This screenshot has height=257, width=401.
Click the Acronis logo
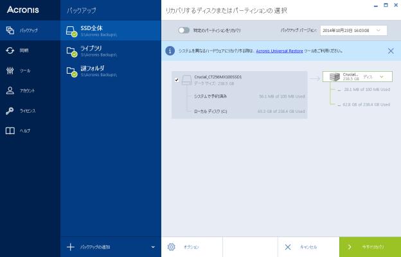23,10
